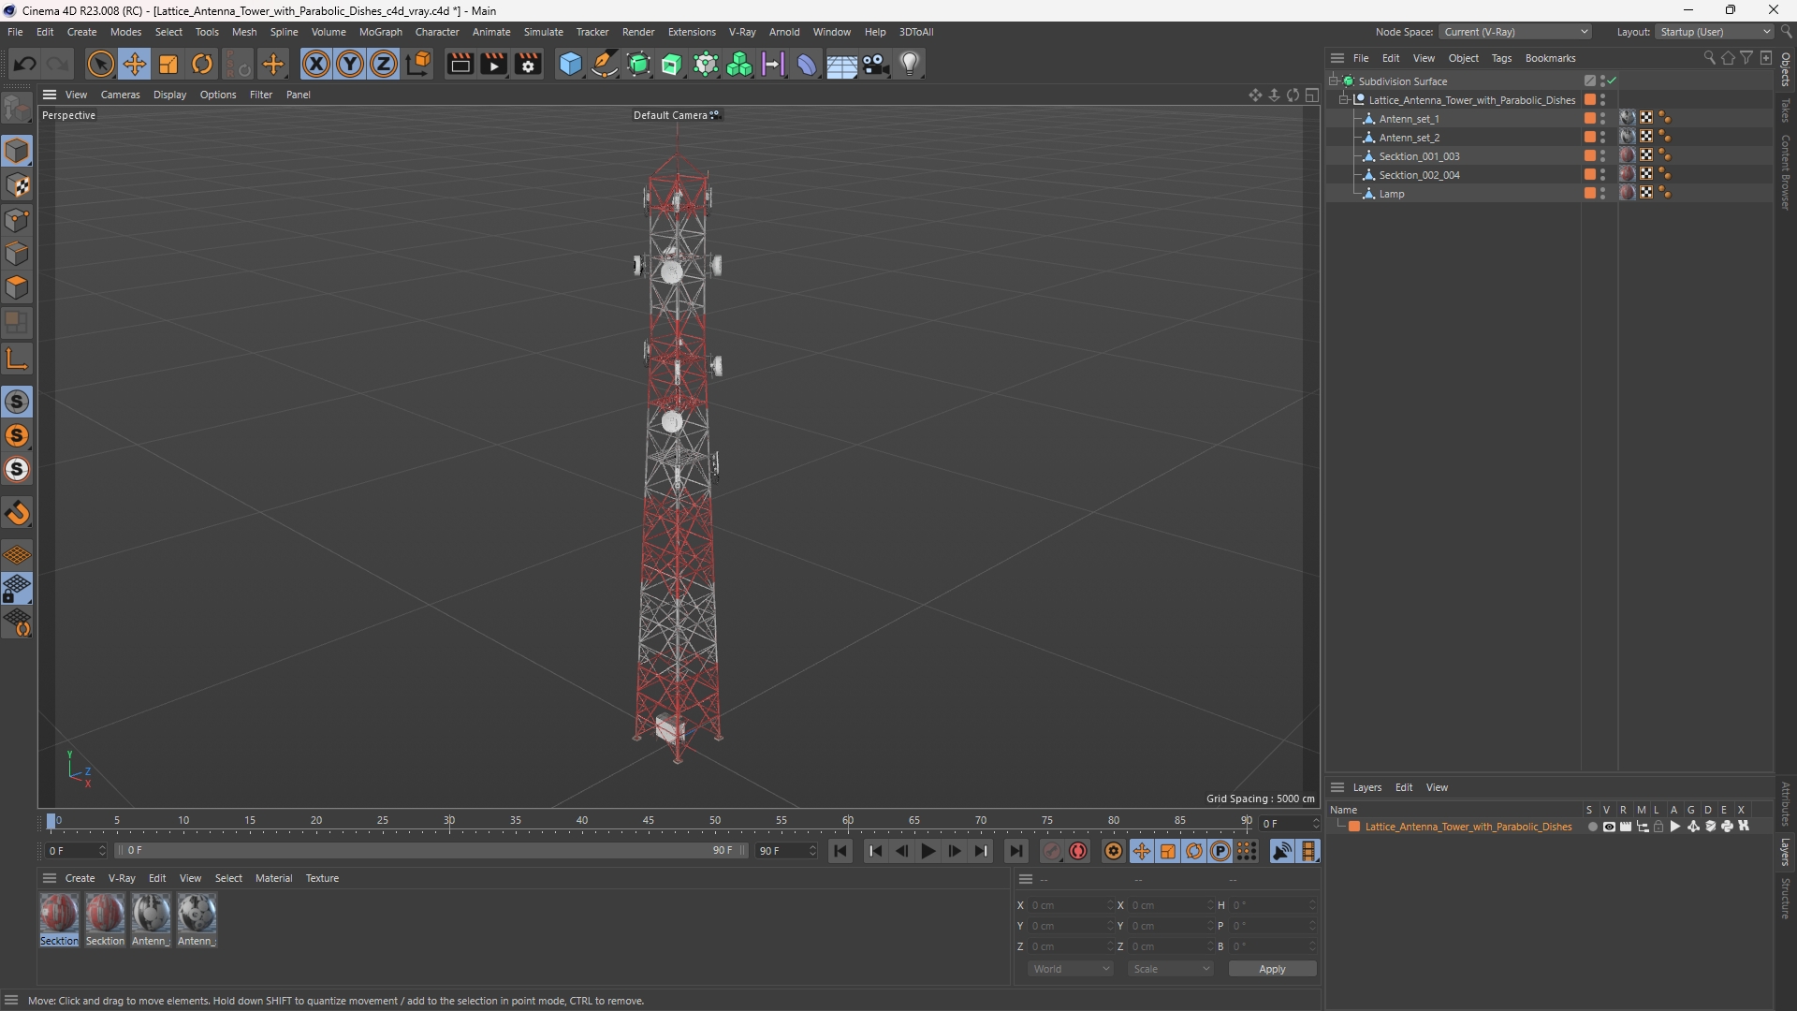
Task: Open the MoGraph menu
Action: [380, 32]
